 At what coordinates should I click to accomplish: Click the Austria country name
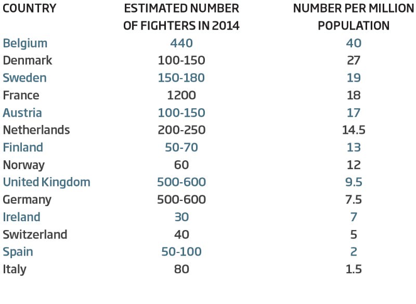point(22,112)
